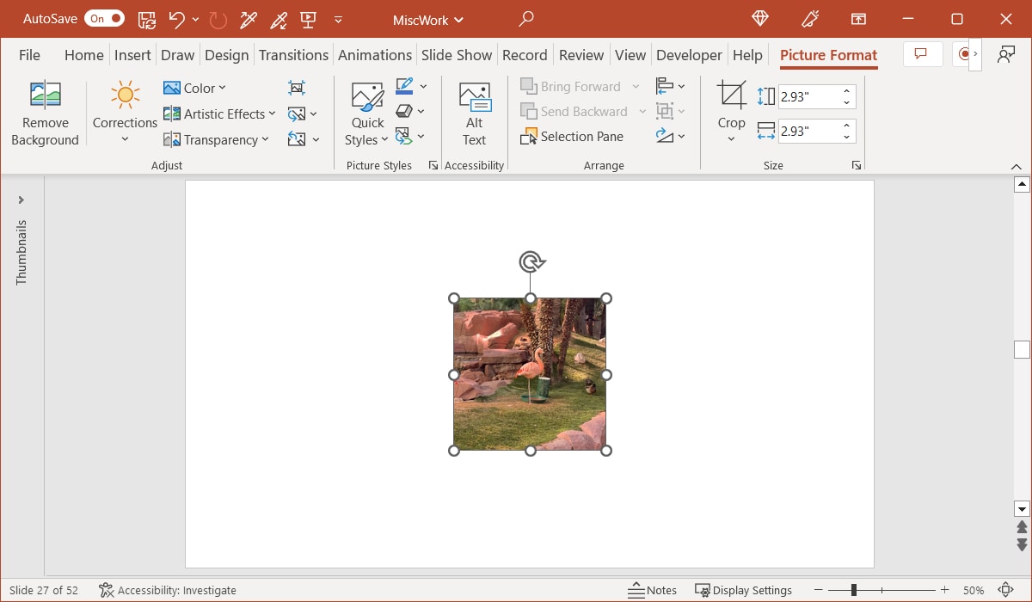
Task: Expand the Reset Picture dropdown arrow
Action: coord(315,138)
